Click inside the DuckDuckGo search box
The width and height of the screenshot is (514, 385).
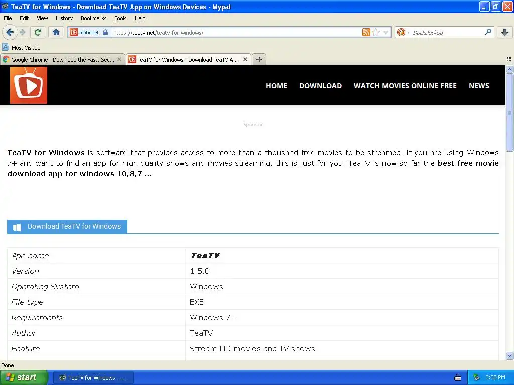[x=447, y=32]
